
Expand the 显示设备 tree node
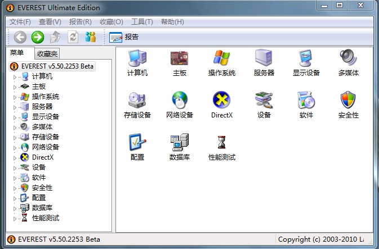point(15,117)
